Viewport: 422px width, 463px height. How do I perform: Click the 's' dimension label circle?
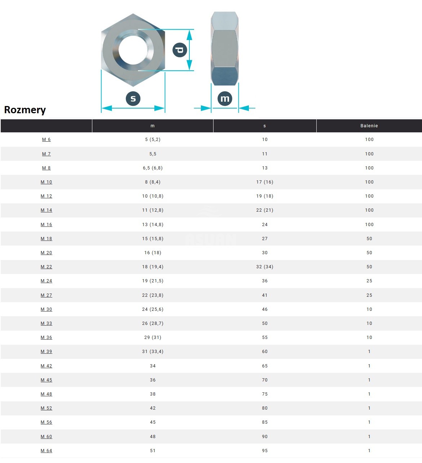133,99
